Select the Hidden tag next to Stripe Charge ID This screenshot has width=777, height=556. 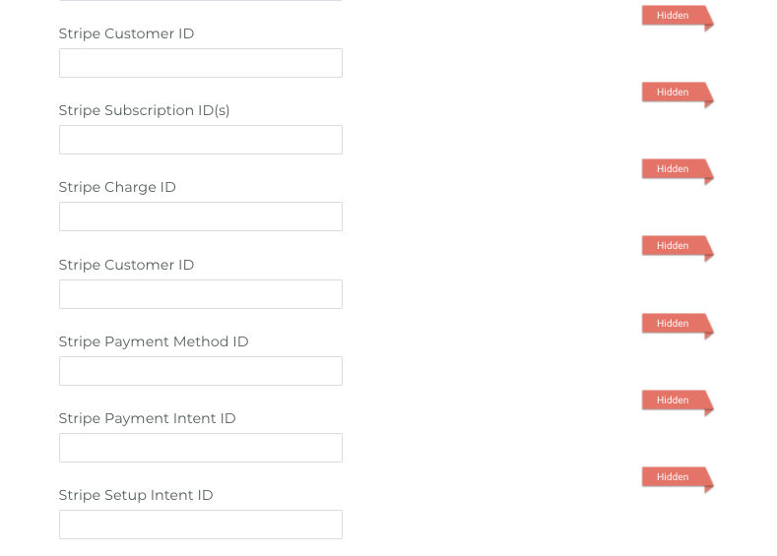click(x=674, y=169)
